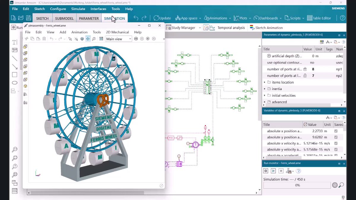Image resolution: width=356 pixels, height=200 pixels.
Task: Open the Study Manager dropdown arrow
Action: 200,28
